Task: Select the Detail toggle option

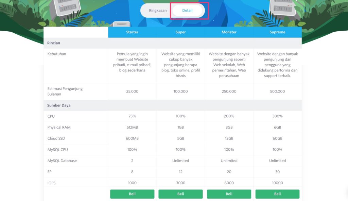Action: (x=187, y=11)
